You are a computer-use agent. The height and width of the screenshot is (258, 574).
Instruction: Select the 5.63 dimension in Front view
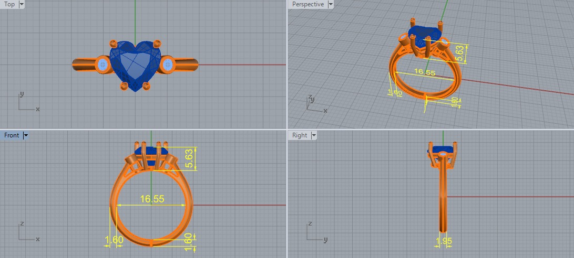pos(189,159)
